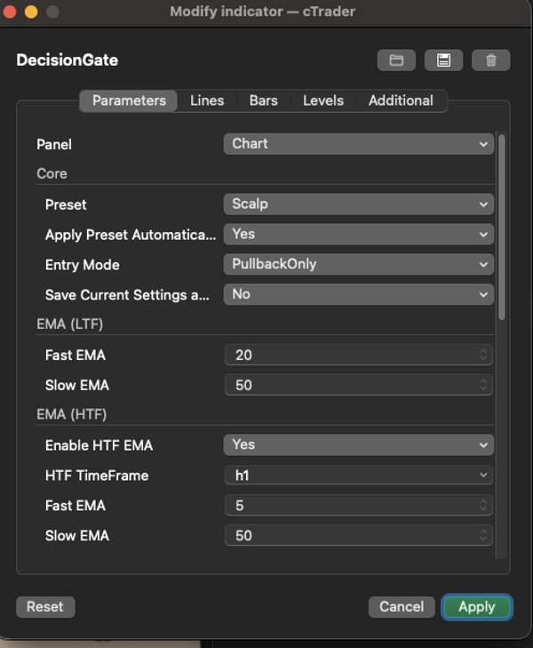Switch to the Lines tab
This screenshot has width=533, height=648.
pyautogui.click(x=207, y=100)
